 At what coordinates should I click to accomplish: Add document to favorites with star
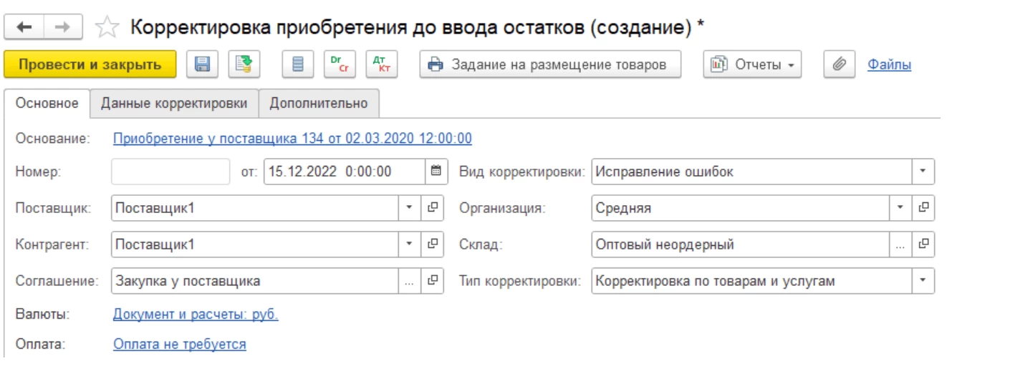tap(105, 27)
